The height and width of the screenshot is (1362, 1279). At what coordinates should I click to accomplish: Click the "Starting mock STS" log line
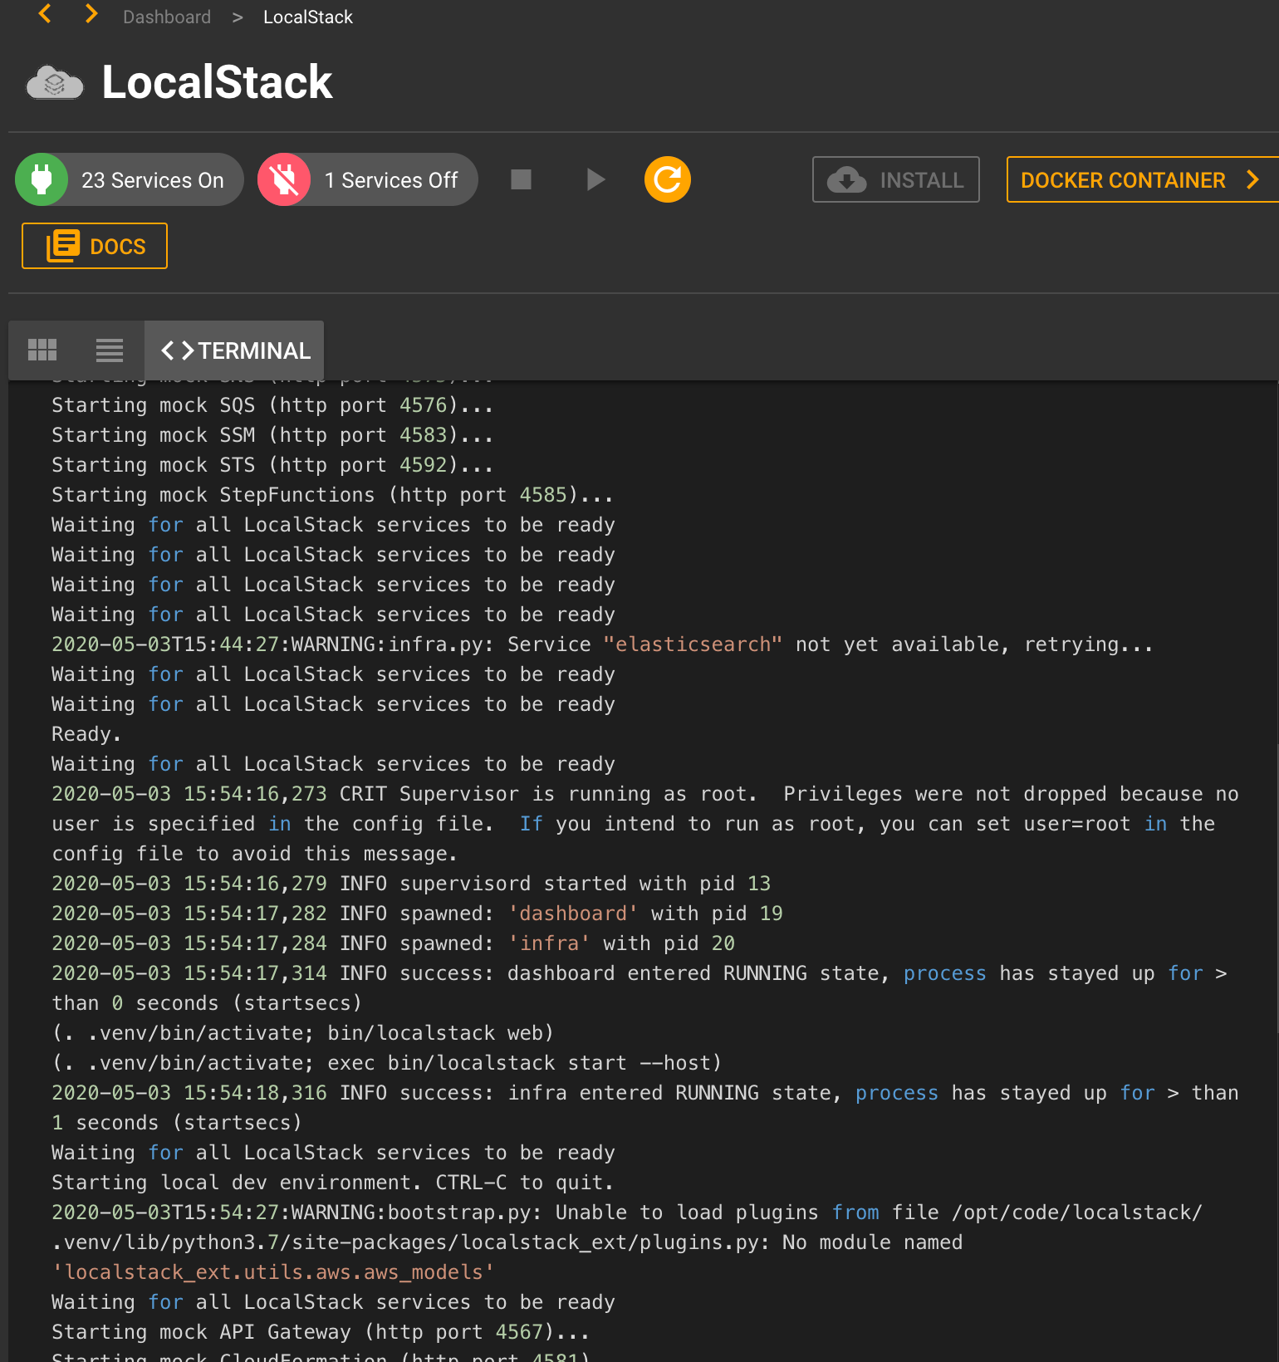(x=272, y=465)
